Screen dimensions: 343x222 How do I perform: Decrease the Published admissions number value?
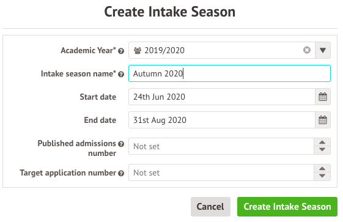(322, 150)
